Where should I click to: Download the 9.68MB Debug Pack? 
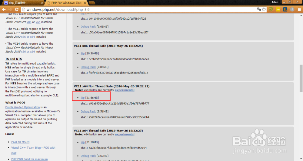click(x=88, y=27)
